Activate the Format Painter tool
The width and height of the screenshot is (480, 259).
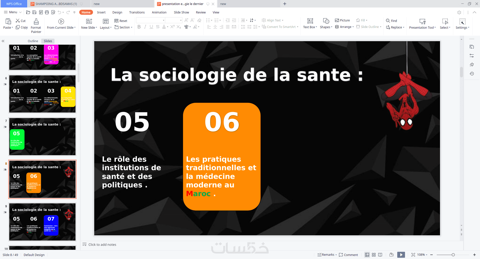pos(36,26)
